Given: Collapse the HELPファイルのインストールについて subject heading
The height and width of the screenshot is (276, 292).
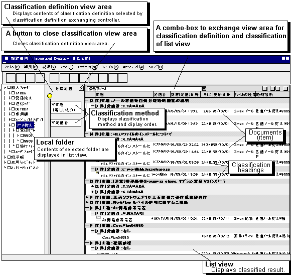Looking at the screenshot, I should coord(87,134).
